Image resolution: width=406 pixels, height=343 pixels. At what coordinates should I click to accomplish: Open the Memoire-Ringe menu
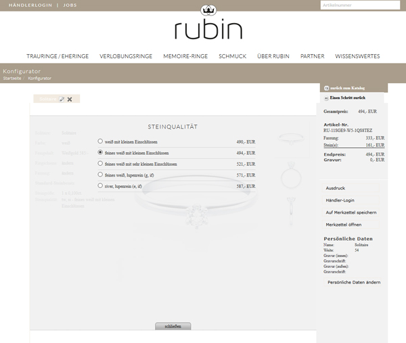[x=185, y=56]
